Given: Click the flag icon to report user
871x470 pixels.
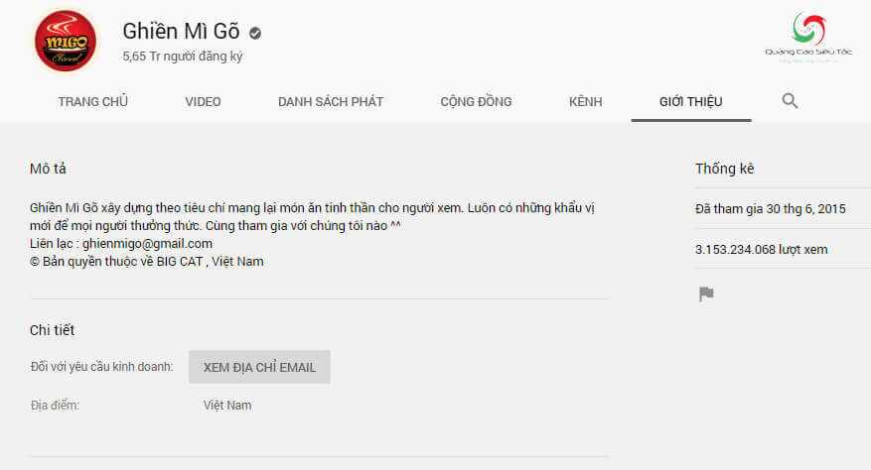Looking at the screenshot, I should 706,294.
